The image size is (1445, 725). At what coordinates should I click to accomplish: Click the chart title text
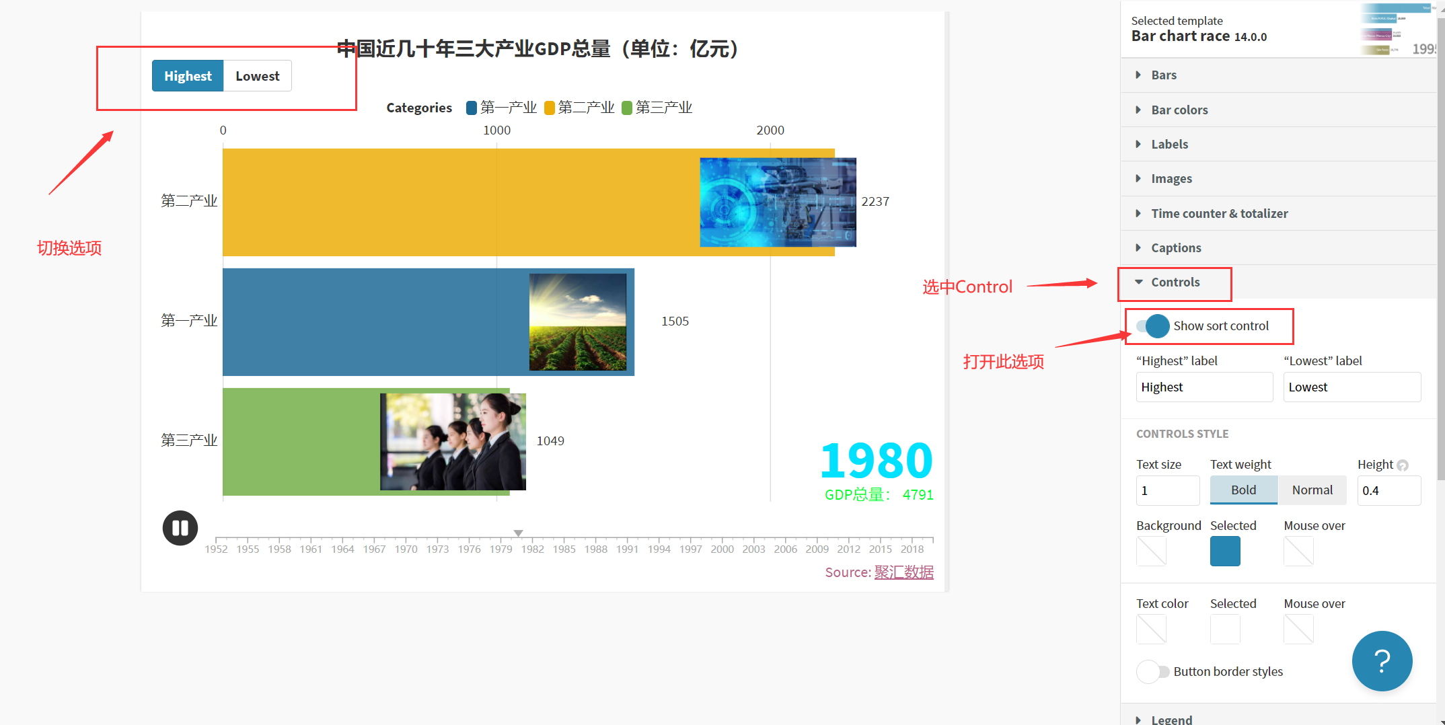[x=537, y=48]
